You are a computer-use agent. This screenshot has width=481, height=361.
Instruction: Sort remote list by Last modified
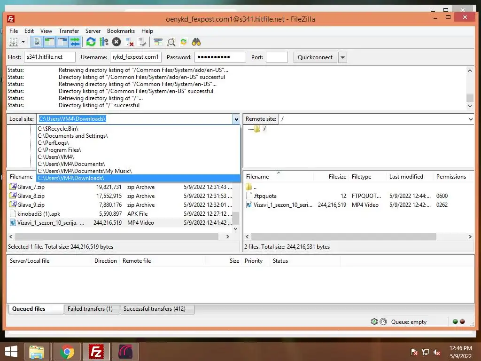410,177
